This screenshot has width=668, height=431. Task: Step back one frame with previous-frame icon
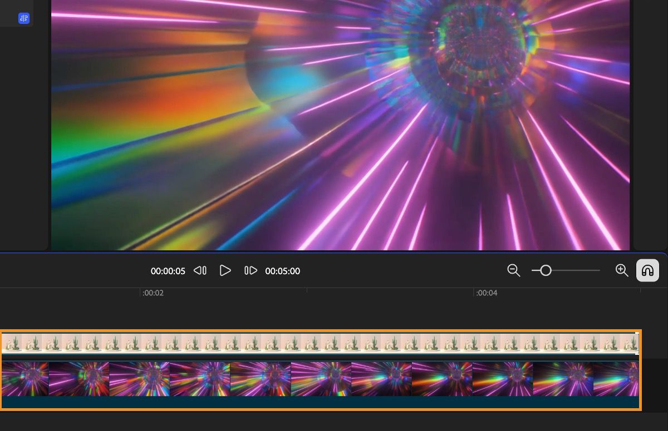(x=199, y=270)
